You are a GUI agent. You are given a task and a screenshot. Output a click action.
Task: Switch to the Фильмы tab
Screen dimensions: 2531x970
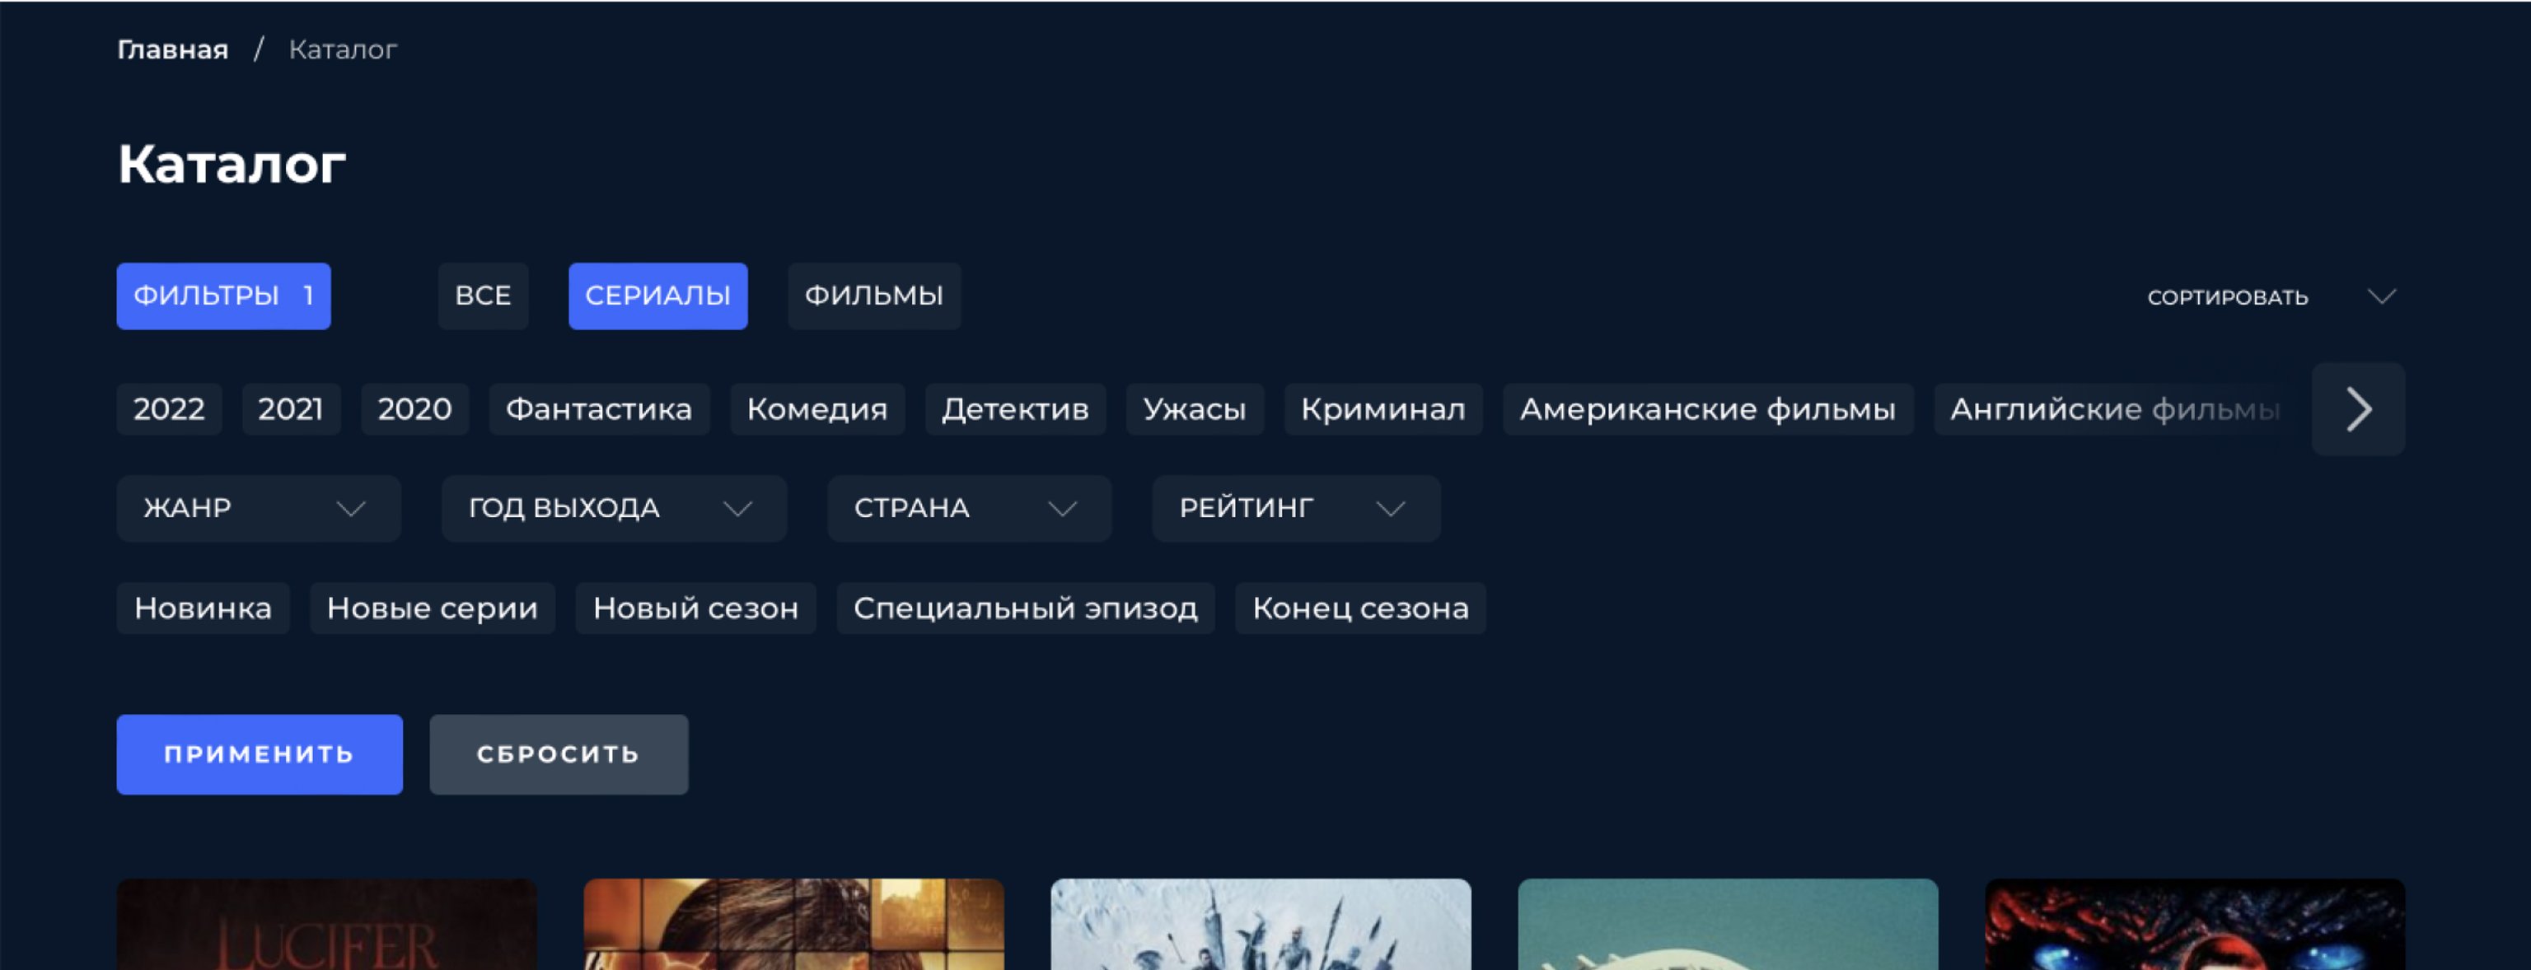coord(873,296)
